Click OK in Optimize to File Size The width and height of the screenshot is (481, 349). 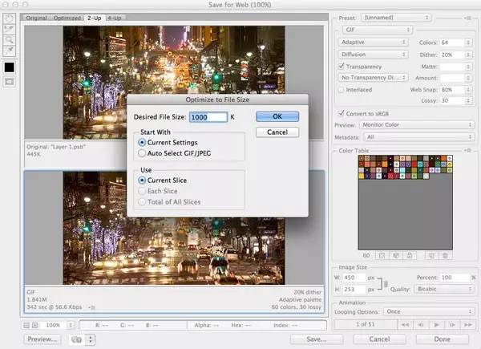277,116
